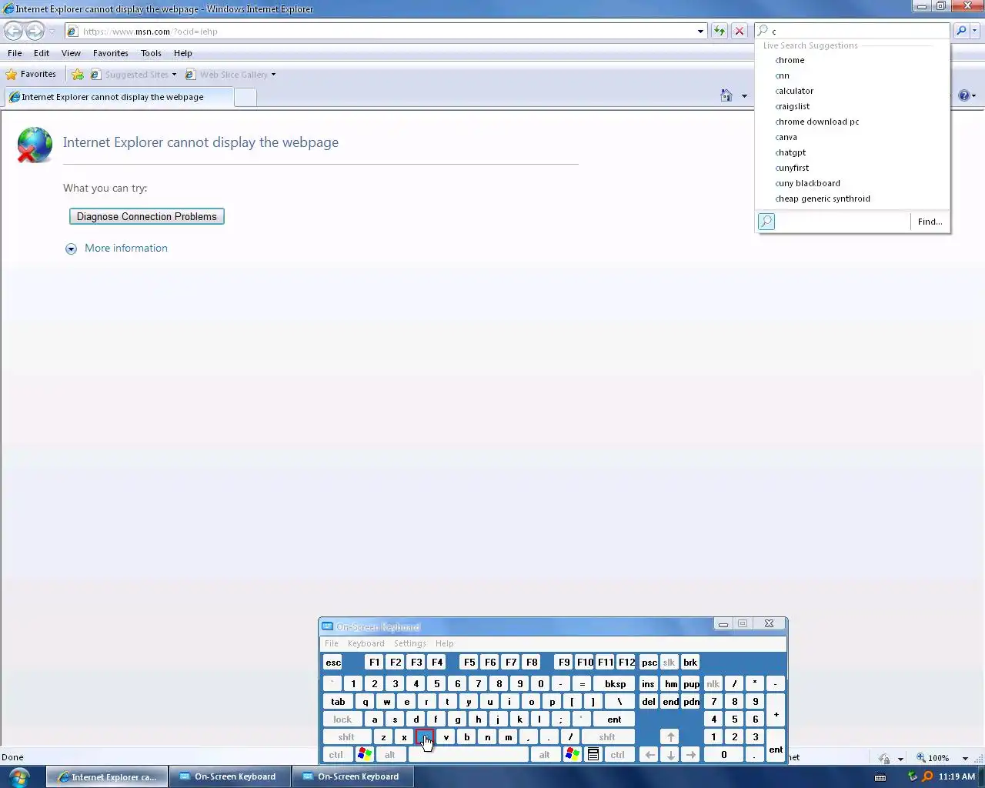The width and height of the screenshot is (985, 788).
Task: Toggle the right ctrl key
Action: point(617,755)
